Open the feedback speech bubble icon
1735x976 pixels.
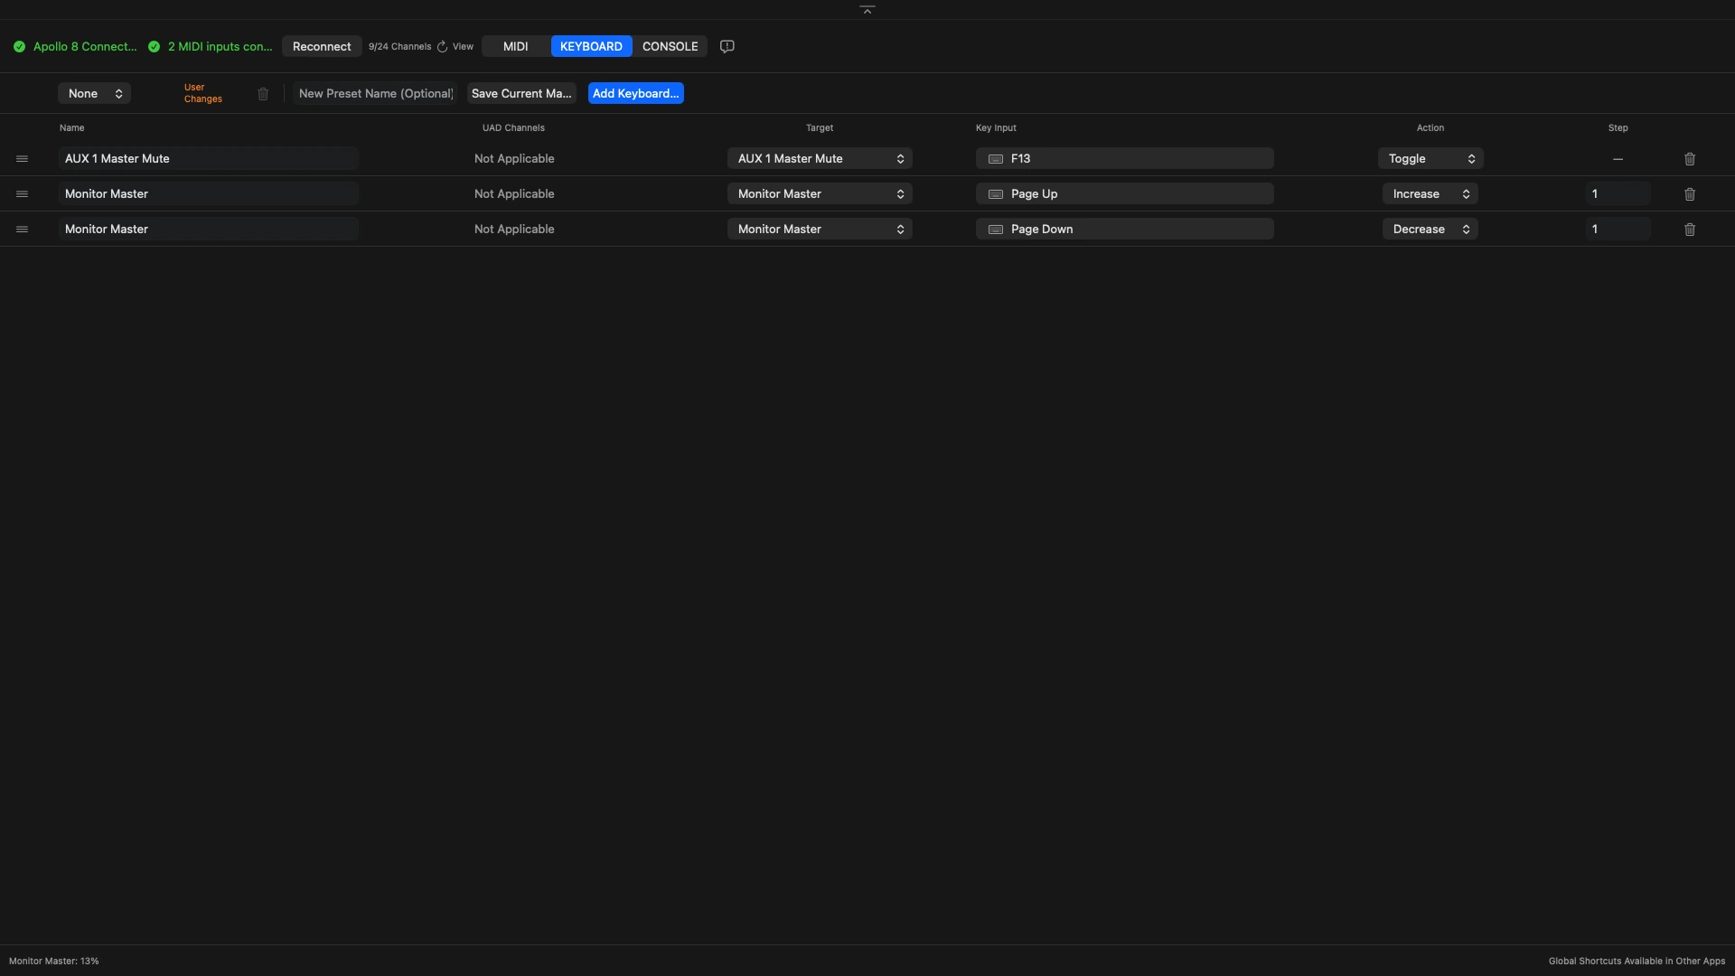click(727, 47)
